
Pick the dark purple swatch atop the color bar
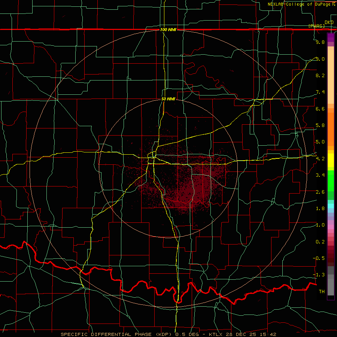click(x=331, y=37)
